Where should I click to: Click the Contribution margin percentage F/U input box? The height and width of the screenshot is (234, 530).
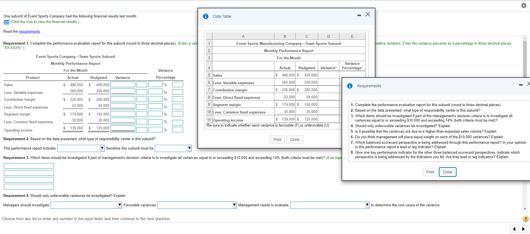(178, 99)
